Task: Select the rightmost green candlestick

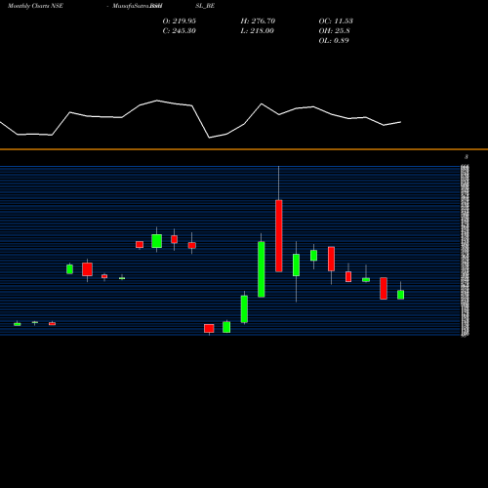Action: [x=401, y=295]
